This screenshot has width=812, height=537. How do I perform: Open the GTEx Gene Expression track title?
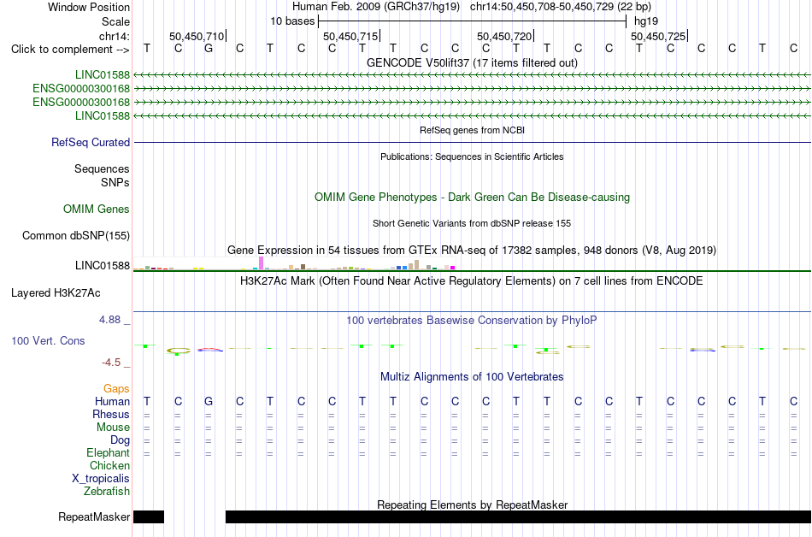[472, 251]
